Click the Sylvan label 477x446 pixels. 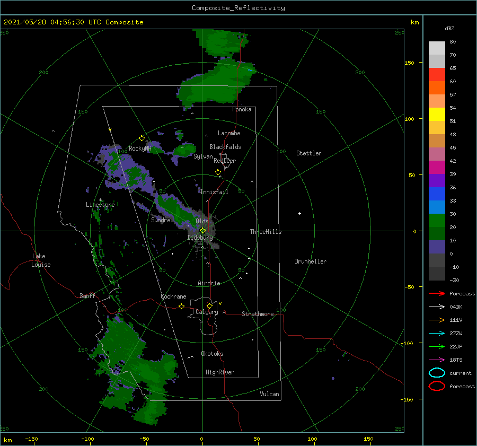(203, 156)
